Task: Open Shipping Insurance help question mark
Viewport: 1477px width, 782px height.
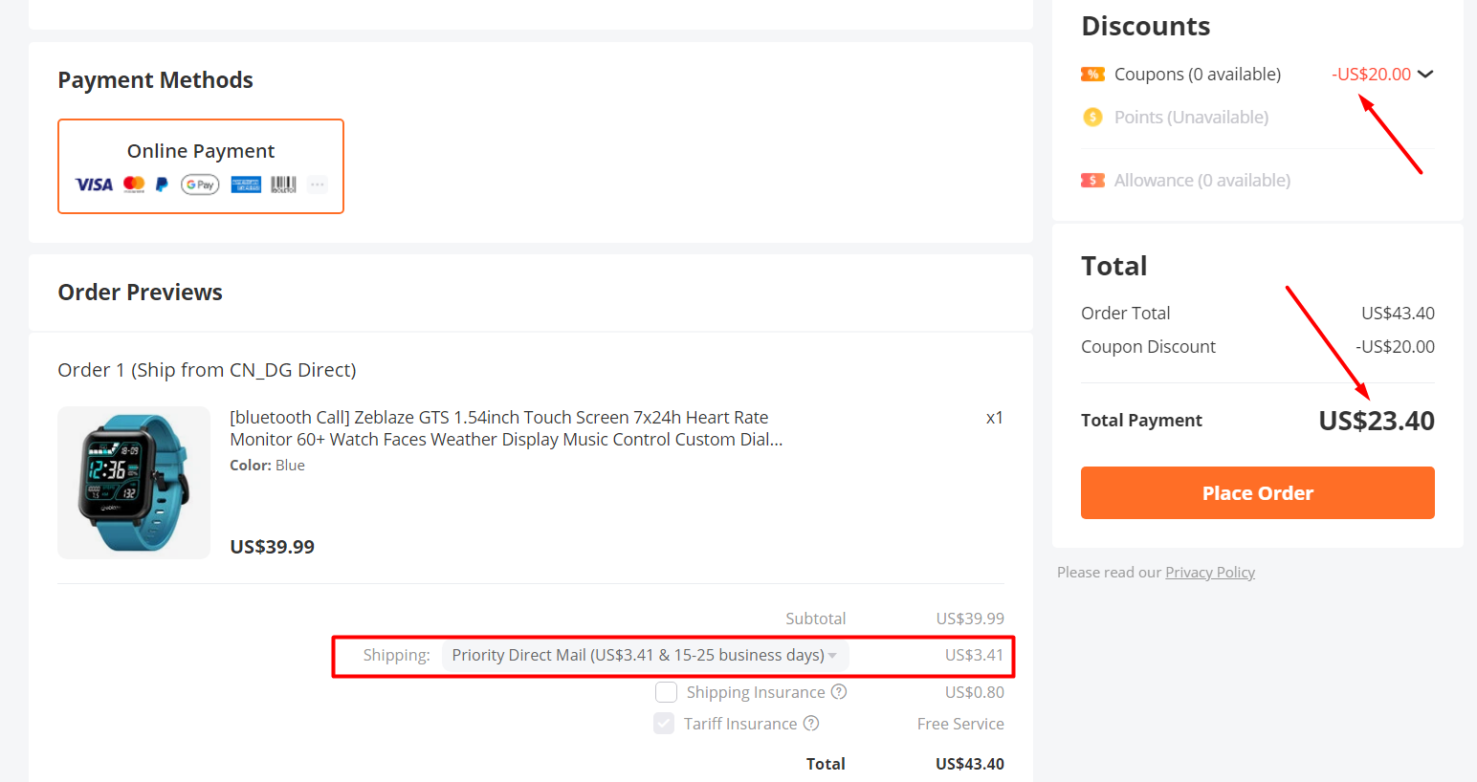Action: (839, 691)
